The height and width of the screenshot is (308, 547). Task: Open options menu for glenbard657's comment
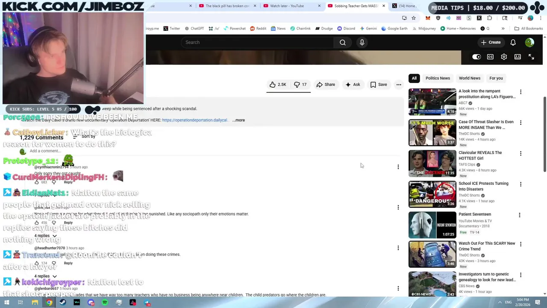(x=398, y=289)
